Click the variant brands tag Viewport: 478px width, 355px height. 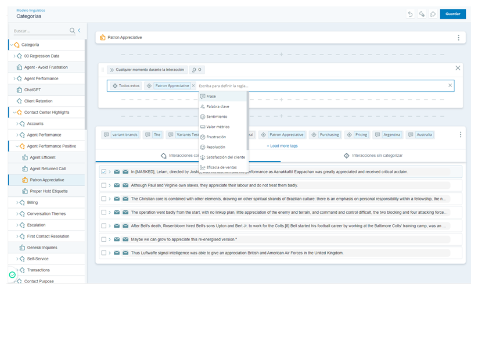click(121, 135)
